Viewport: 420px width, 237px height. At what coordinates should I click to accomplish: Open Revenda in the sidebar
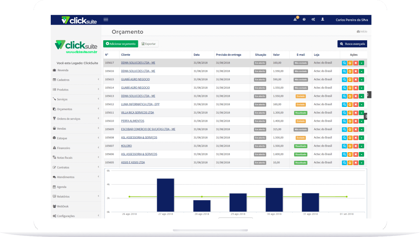(x=76, y=70)
